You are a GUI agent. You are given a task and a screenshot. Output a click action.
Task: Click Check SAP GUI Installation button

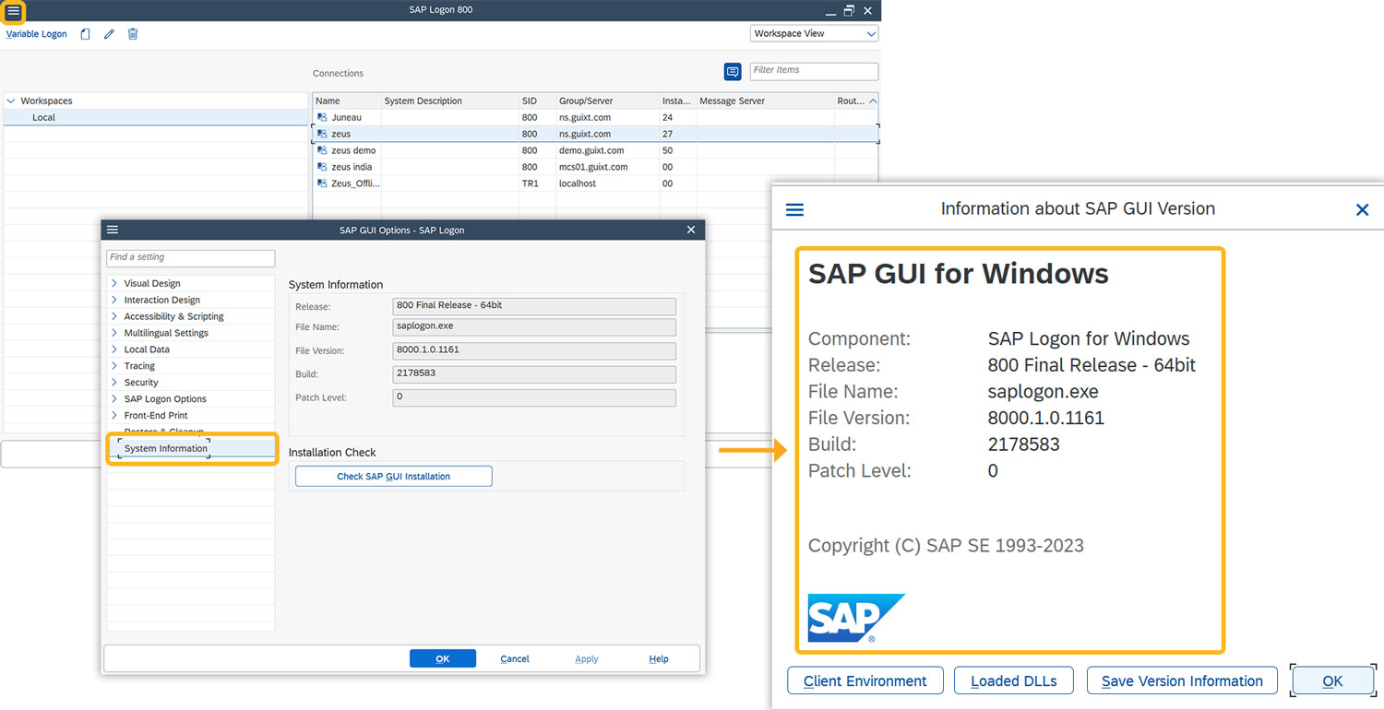[x=394, y=476]
